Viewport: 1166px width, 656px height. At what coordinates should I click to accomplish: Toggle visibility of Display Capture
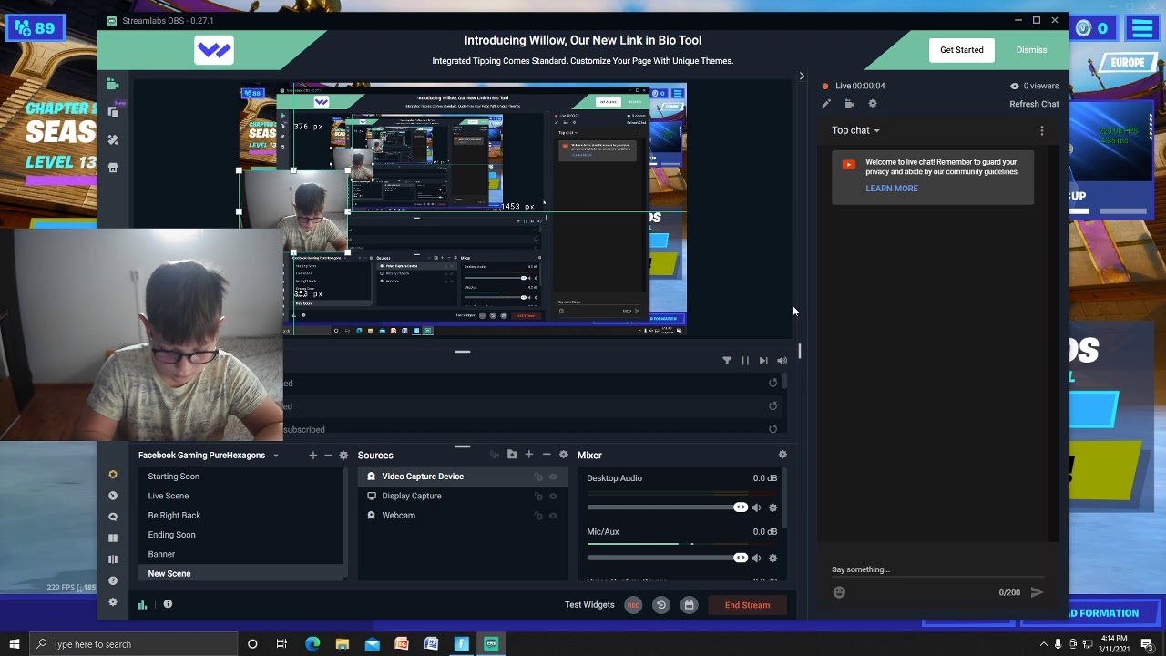pos(553,496)
